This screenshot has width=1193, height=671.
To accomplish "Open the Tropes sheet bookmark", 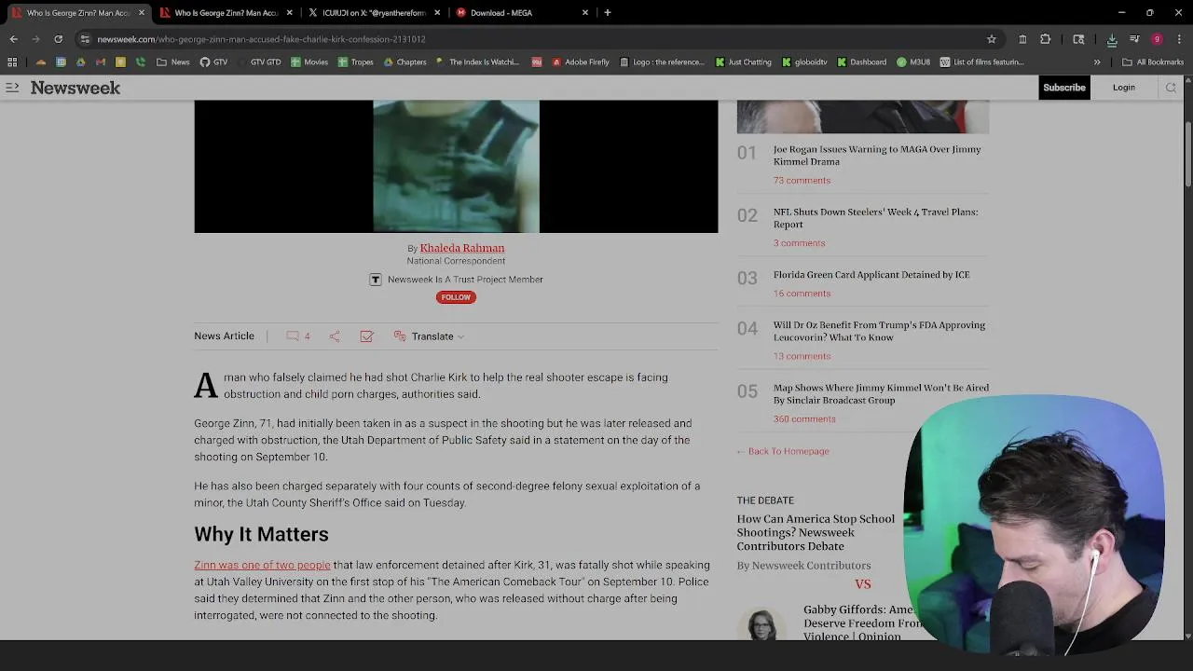I will point(356,62).
